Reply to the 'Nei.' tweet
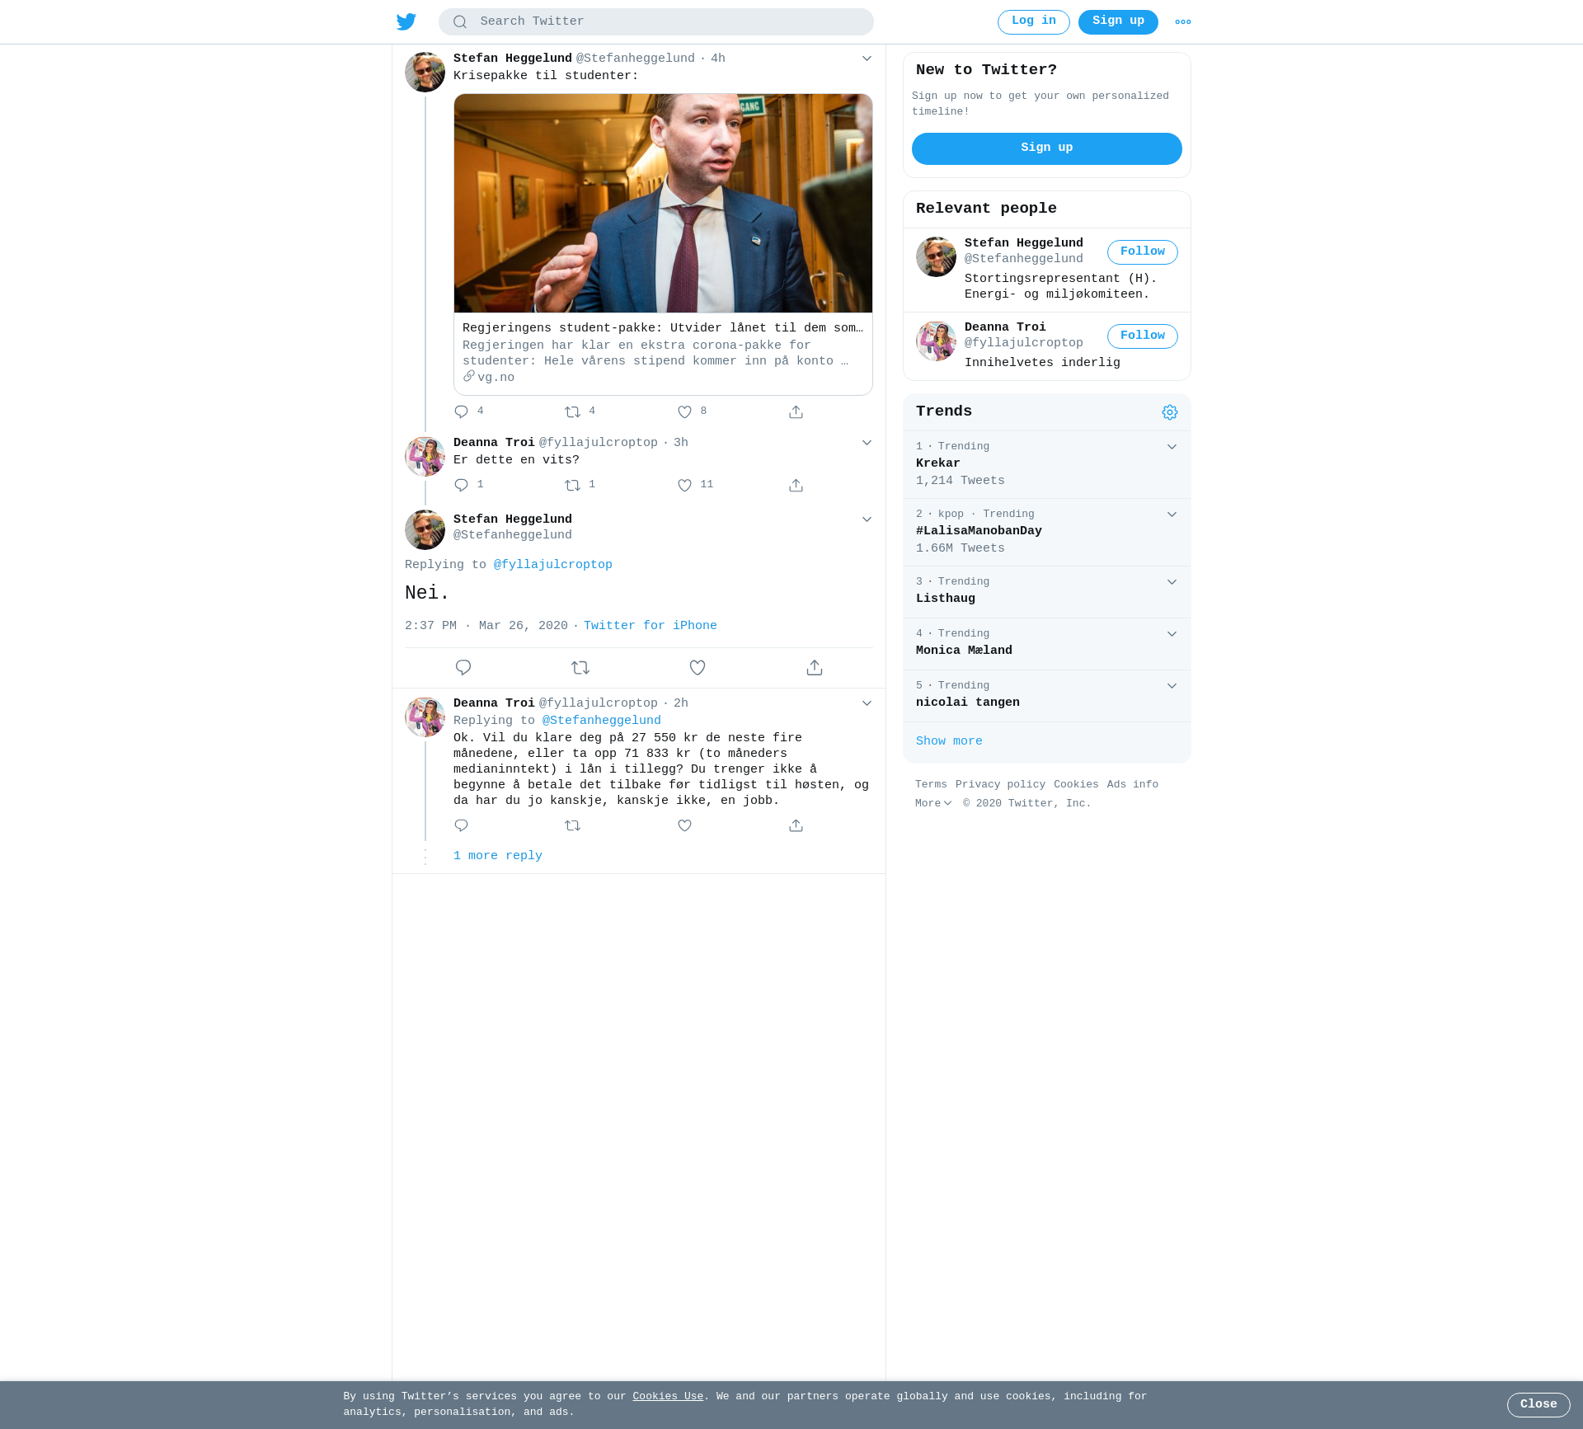 point(463,668)
